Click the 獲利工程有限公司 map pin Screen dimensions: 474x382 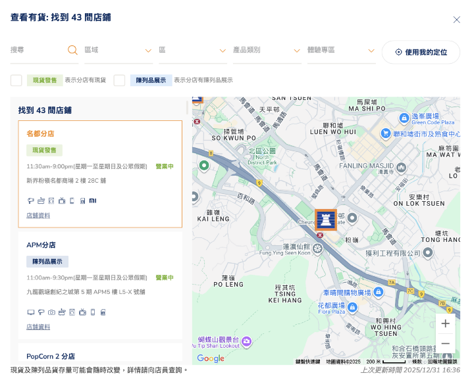(428, 252)
